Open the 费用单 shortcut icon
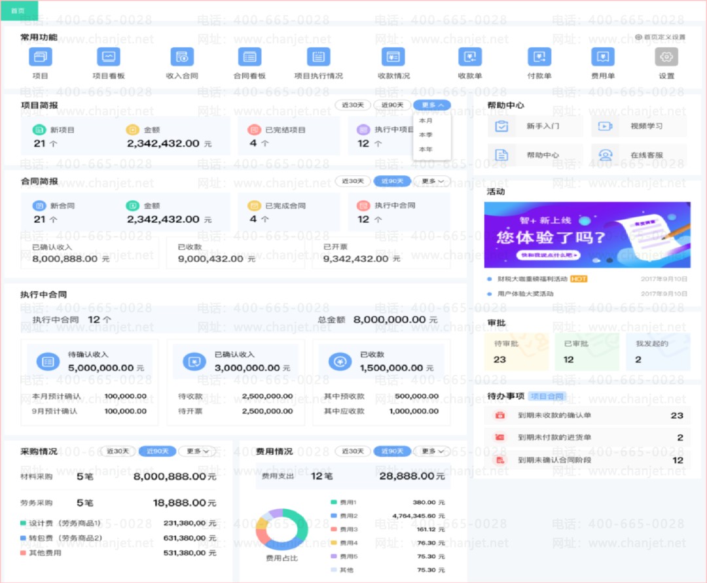 603,57
